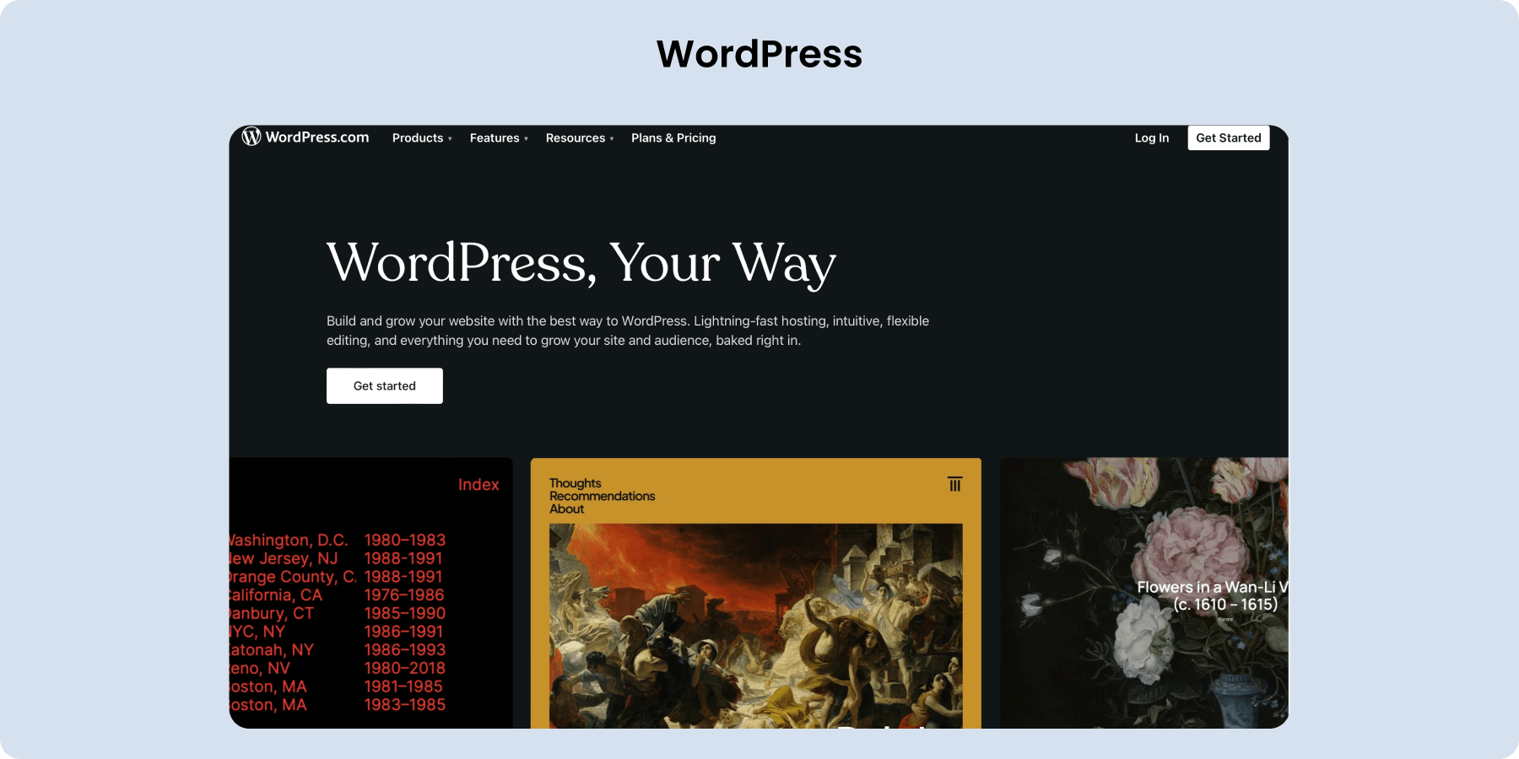Click the WordPress.com logo icon

pos(251,137)
